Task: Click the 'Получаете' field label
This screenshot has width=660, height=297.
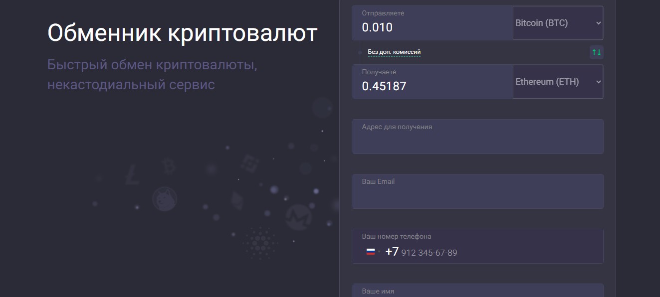Action: (379, 72)
